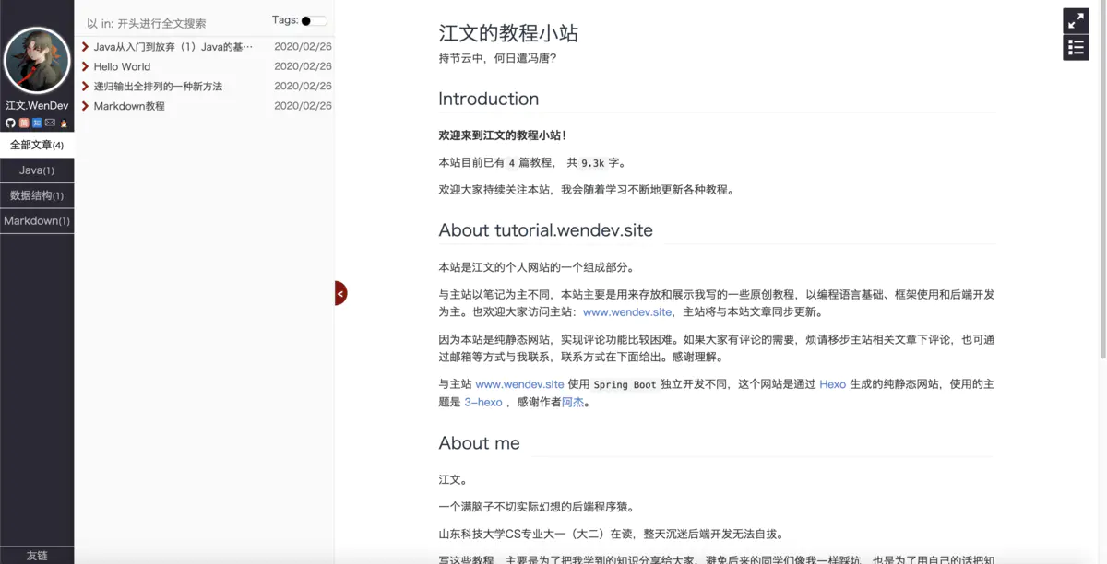Collapse the sidebar with the red arrow
Viewport: 1107px width, 564px height.
339,292
